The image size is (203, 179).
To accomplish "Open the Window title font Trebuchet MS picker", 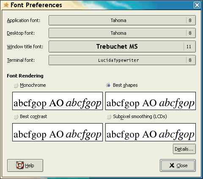I will pyautogui.click(x=122, y=47).
